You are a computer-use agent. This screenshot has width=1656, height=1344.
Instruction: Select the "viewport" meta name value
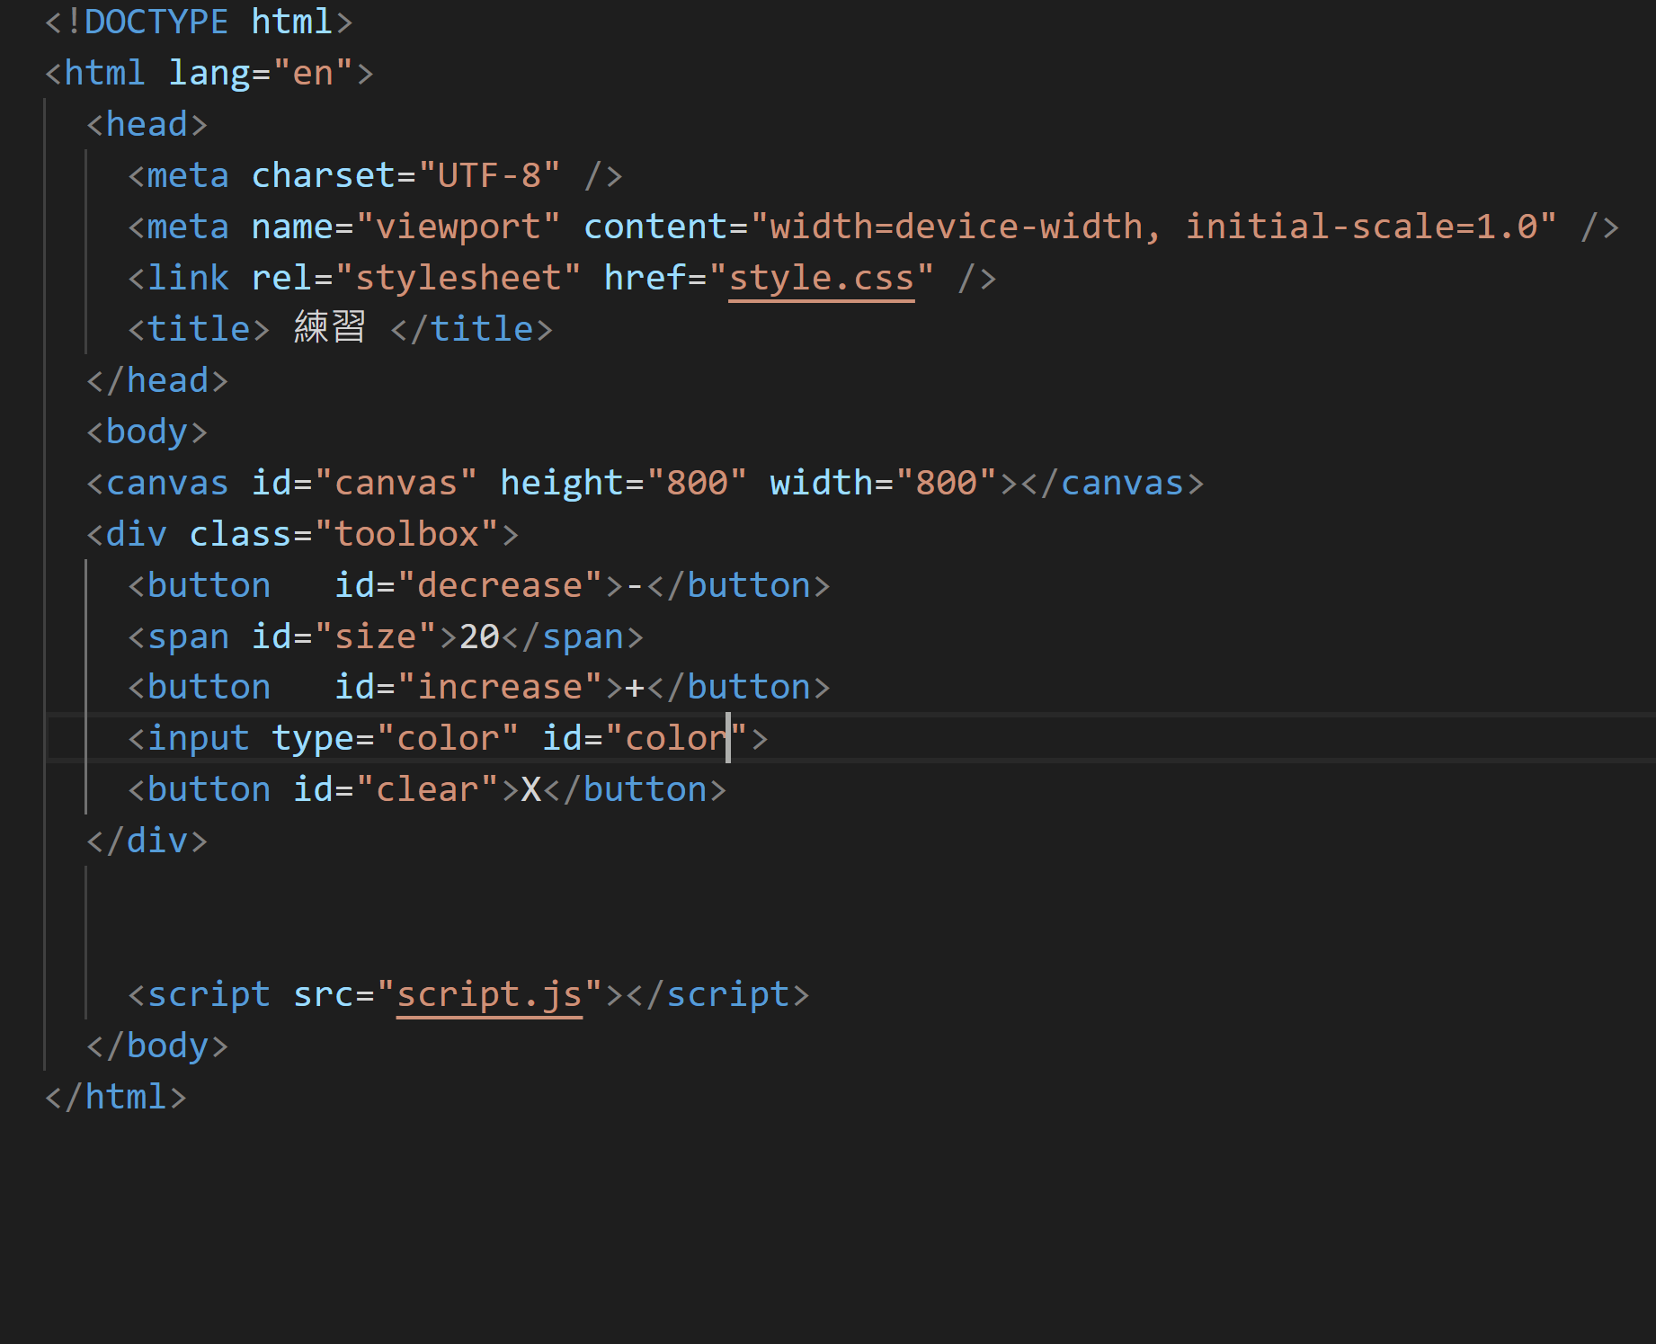point(458,227)
